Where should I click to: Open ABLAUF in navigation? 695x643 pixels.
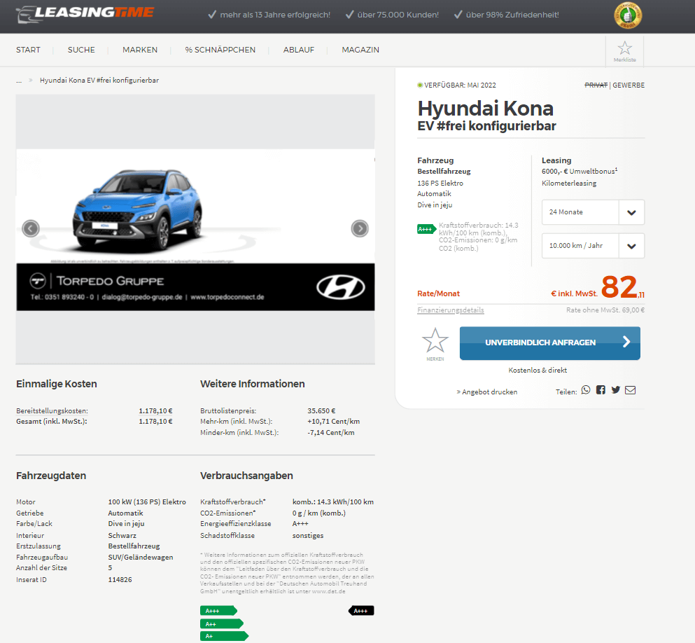click(x=299, y=50)
